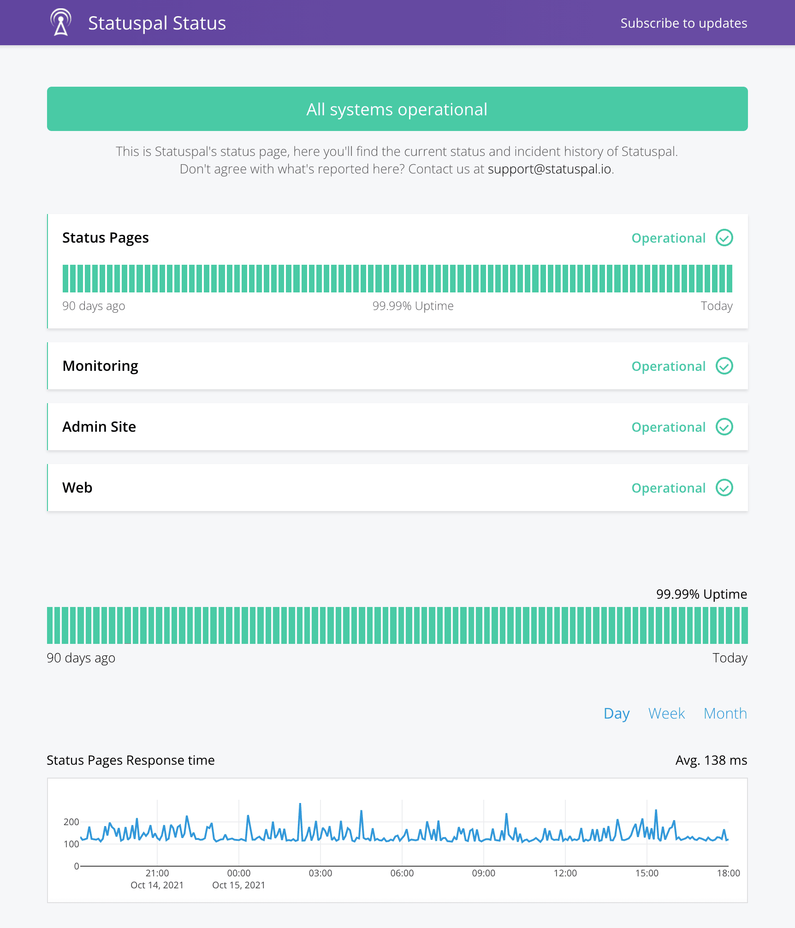Click the Status Pages operational checkmark icon
This screenshot has height=928, width=795.
(x=724, y=238)
